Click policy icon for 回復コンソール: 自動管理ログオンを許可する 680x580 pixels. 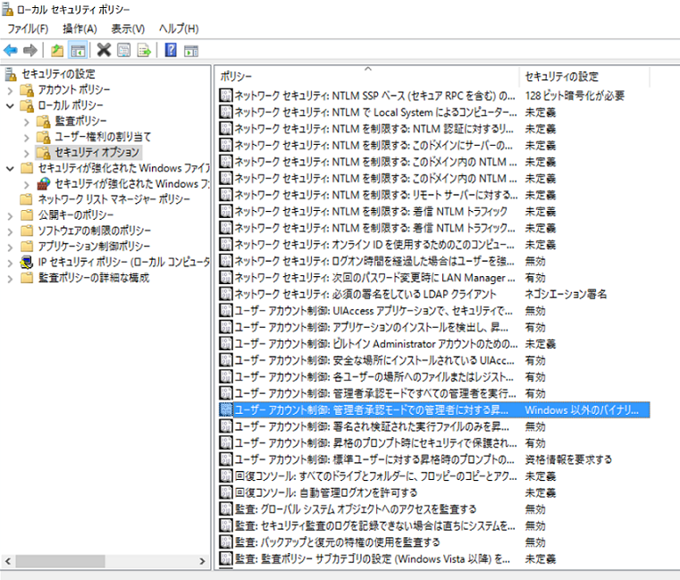[x=225, y=492]
